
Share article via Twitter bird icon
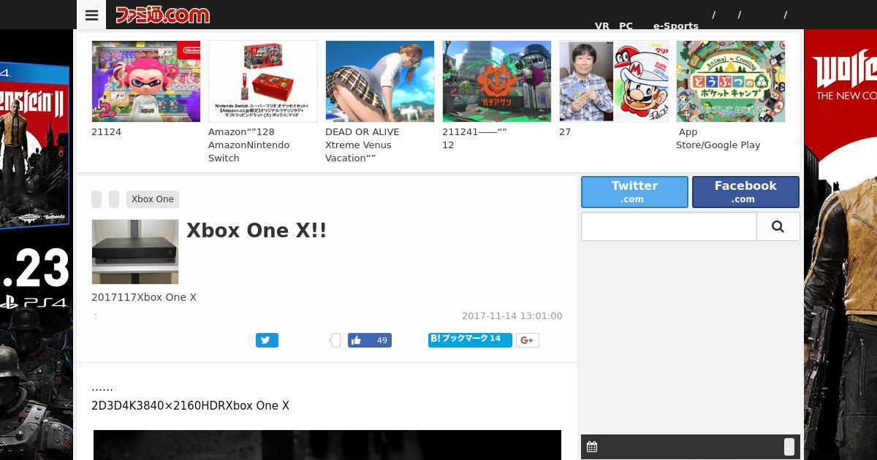click(267, 340)
